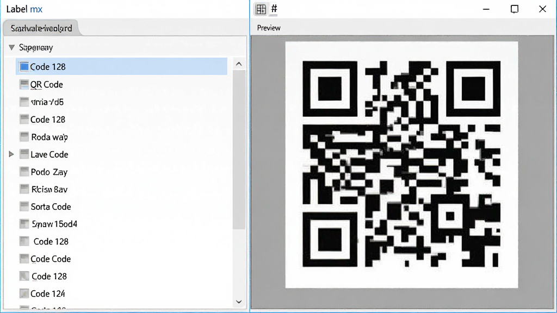Expand the Lave Code tree node
557x313 pixels.
coord(11,154)
